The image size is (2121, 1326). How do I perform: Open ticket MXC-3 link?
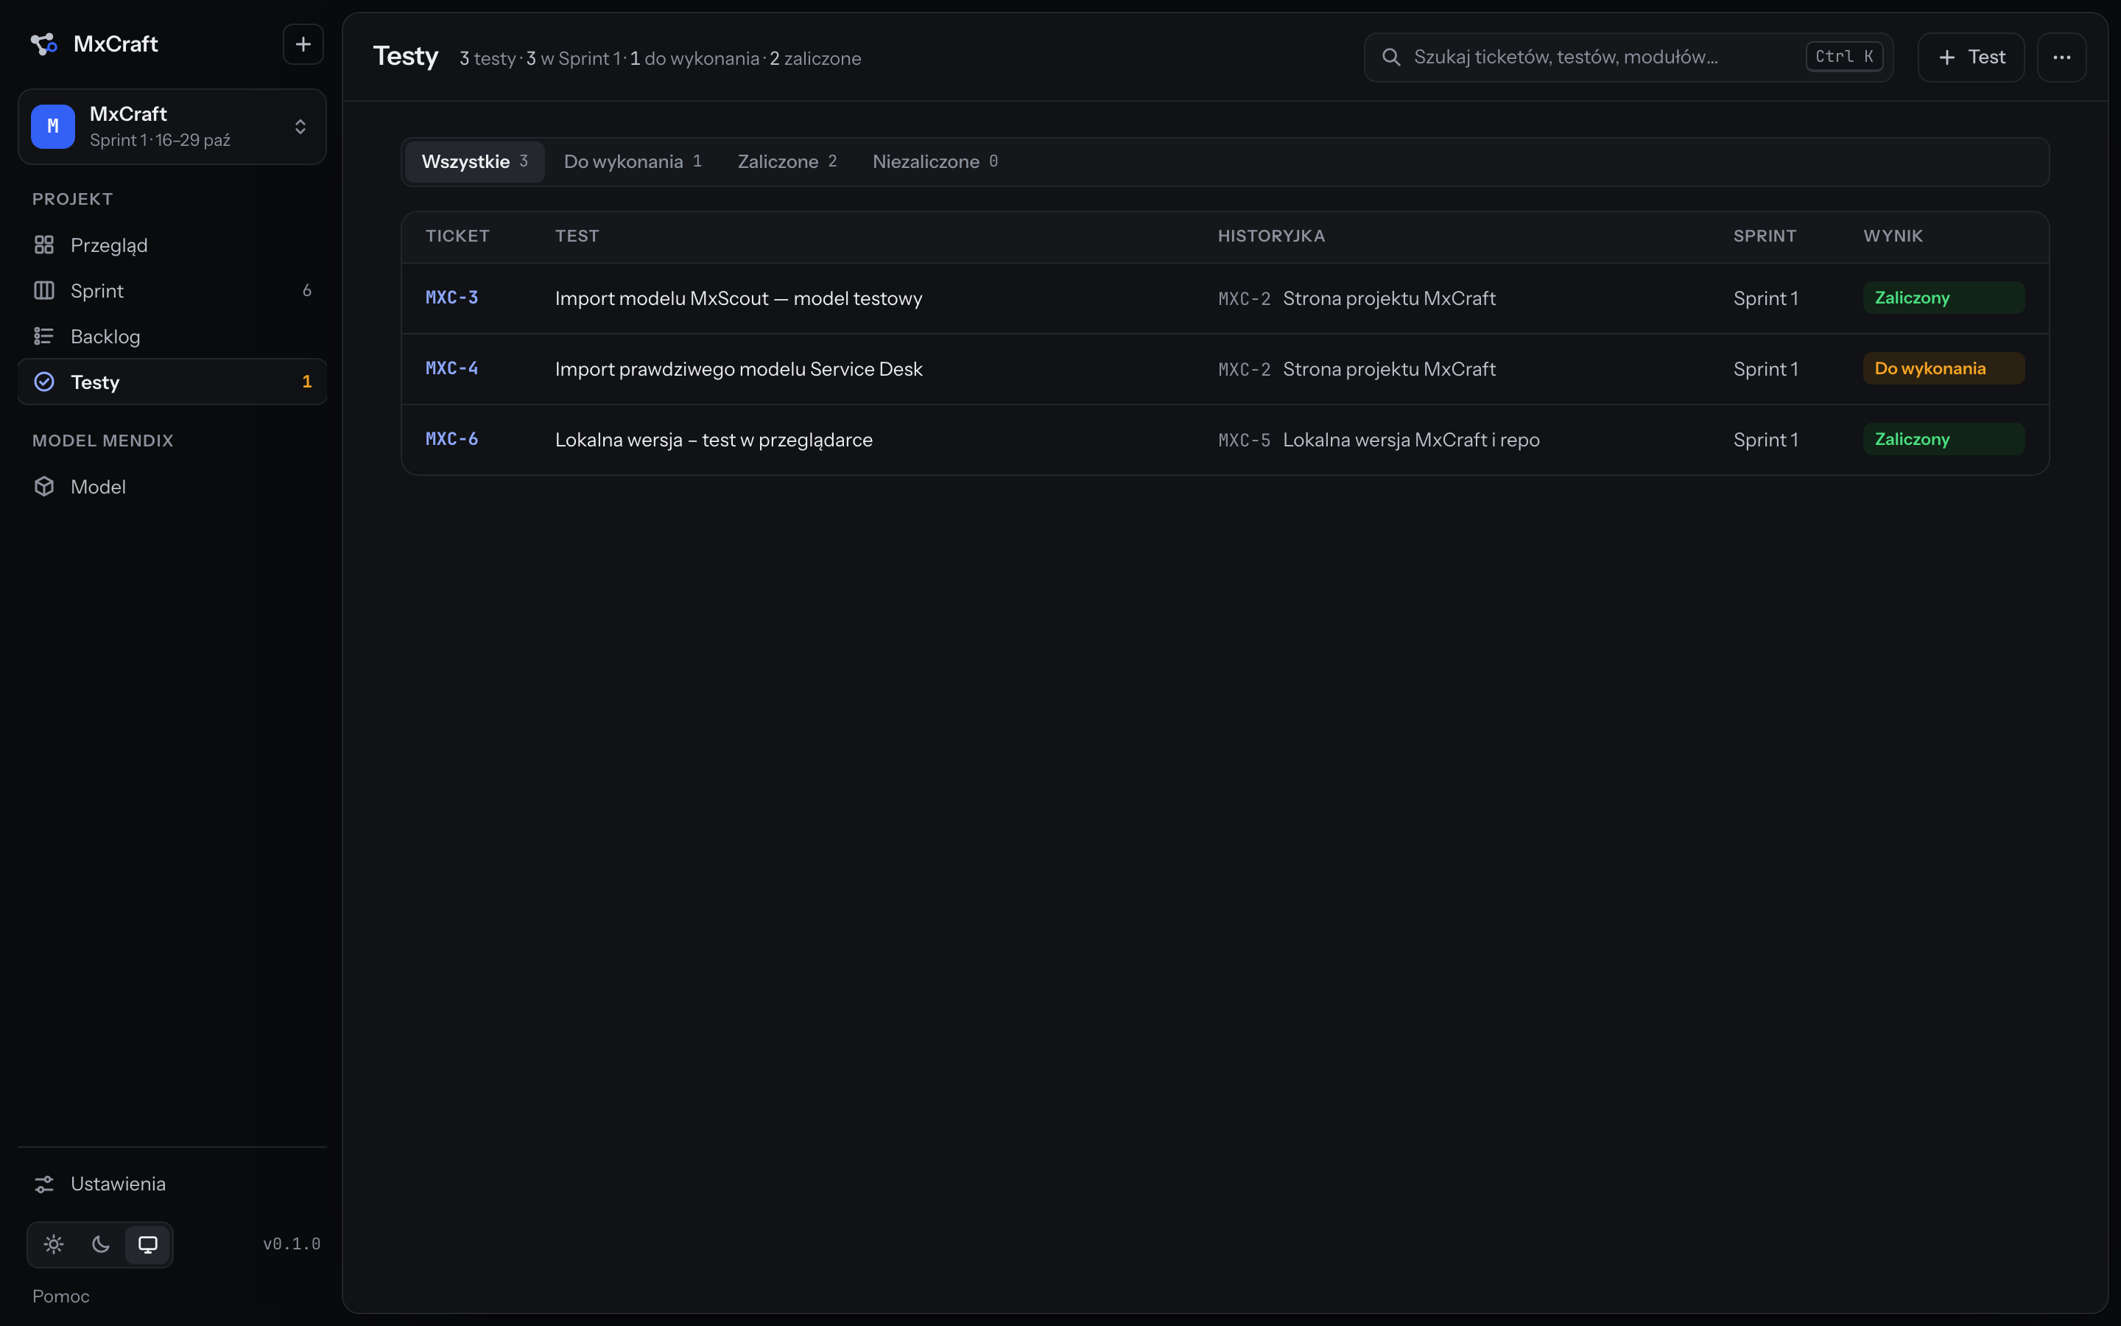tap(451, 298)
